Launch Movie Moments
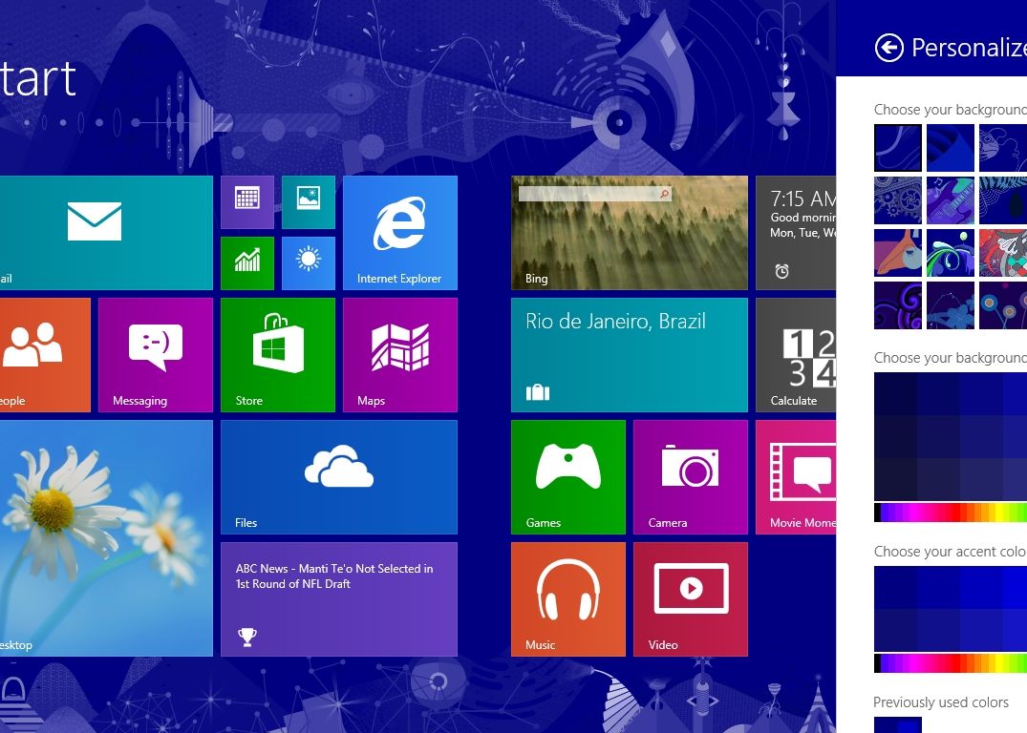 pos(798,476)
